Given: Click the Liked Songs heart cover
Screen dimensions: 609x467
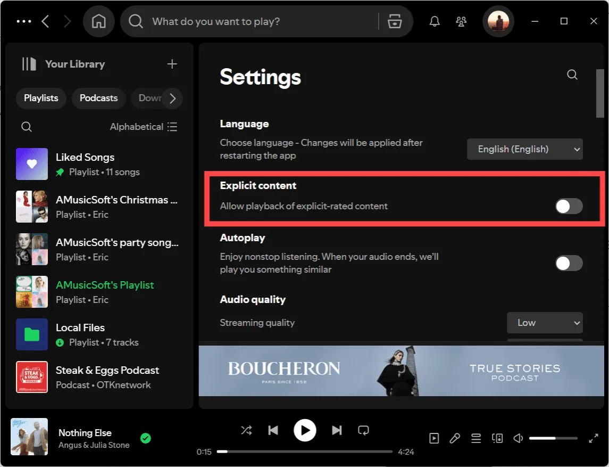Looking at the screenshot, I should pos(32,164).
